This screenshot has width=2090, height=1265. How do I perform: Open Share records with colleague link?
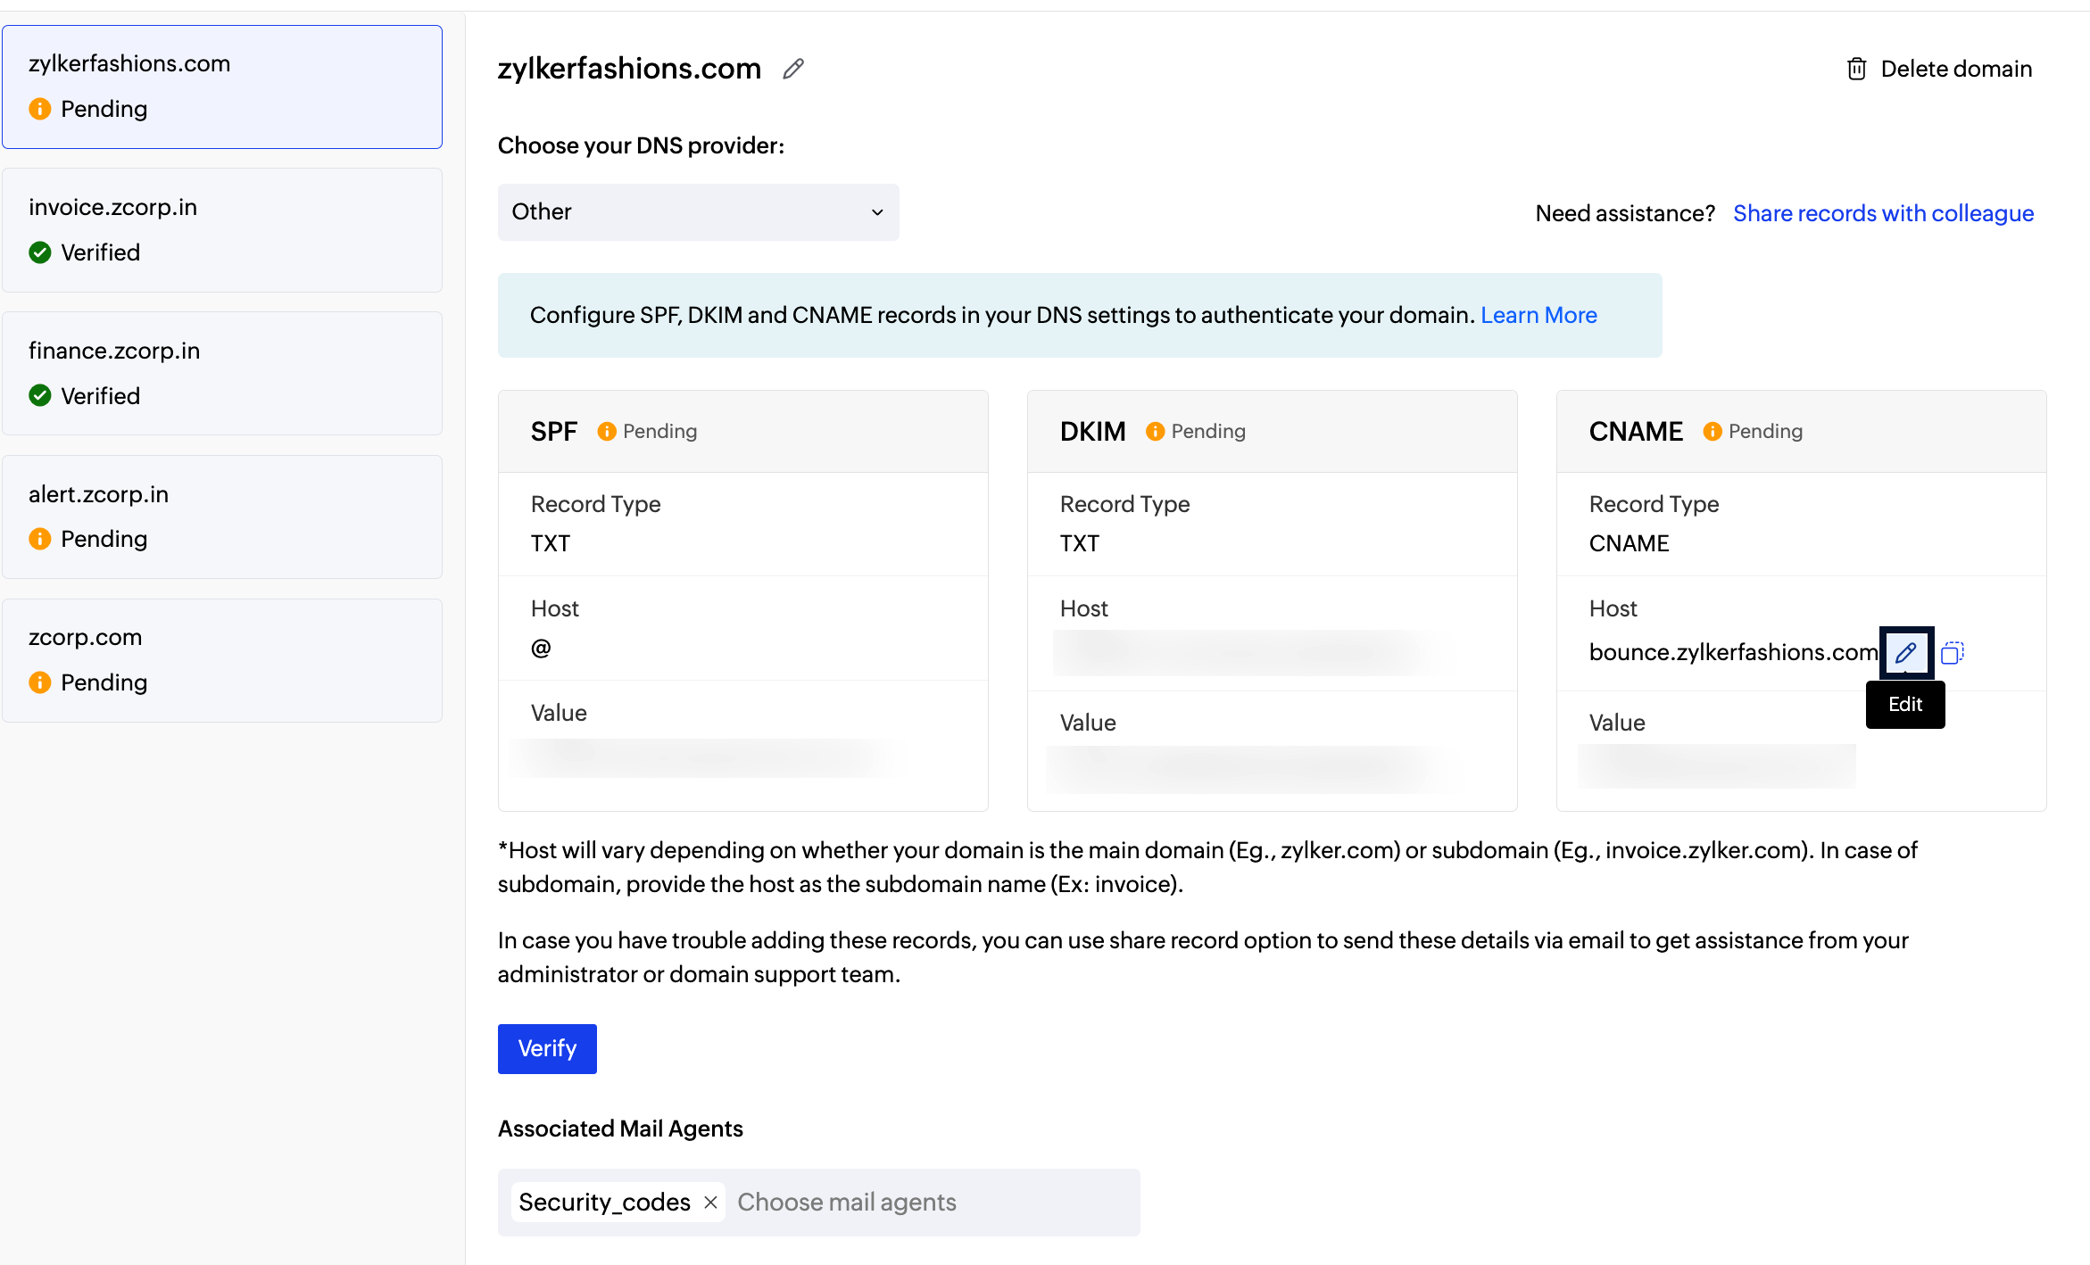(x=1883, y=213)
